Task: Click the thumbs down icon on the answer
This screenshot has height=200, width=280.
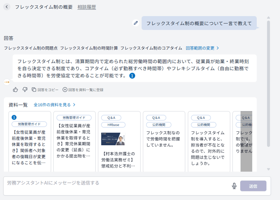Action: 25,90
